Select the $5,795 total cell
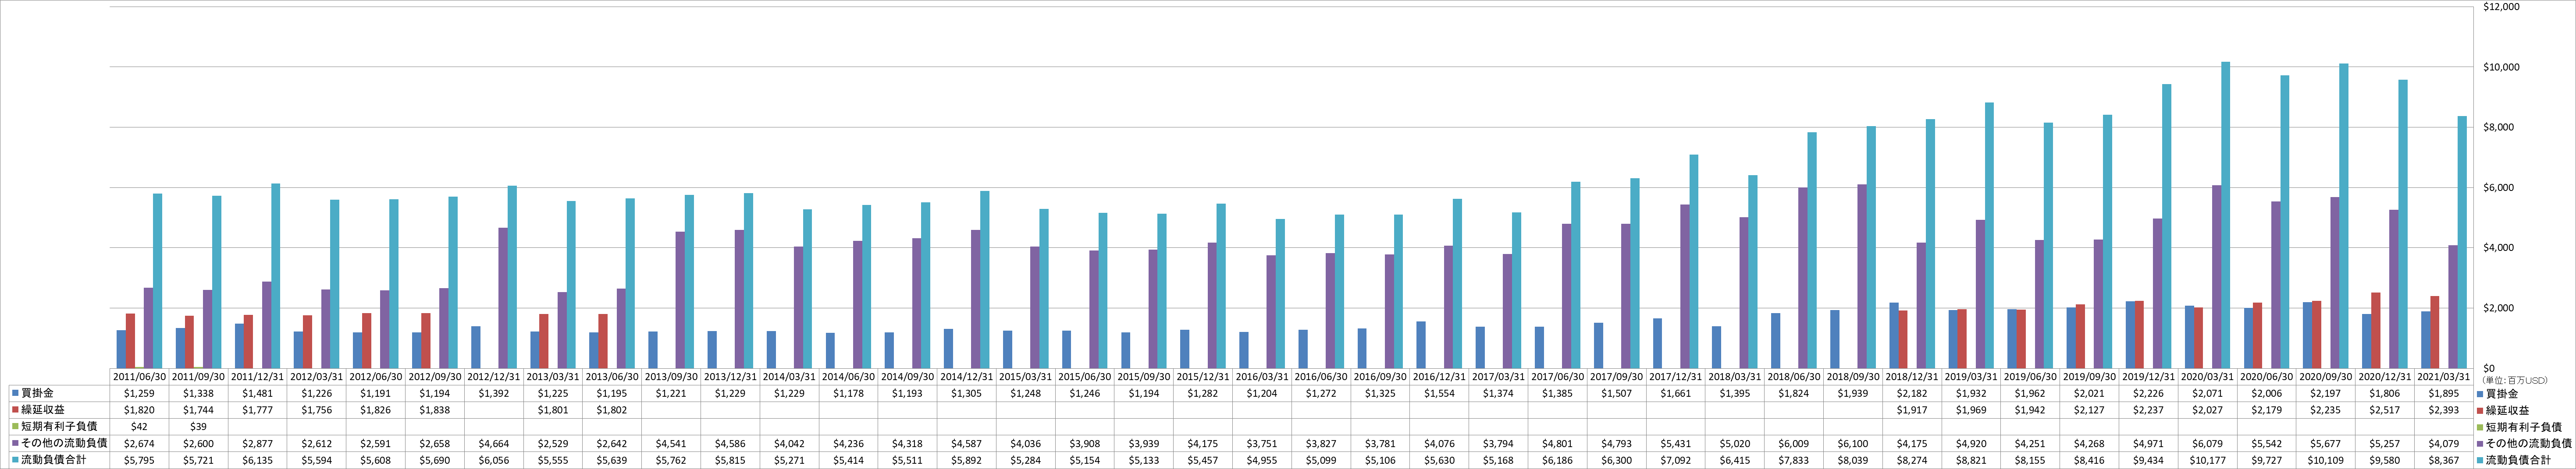Image resolution: width=2576 pixels, height=469 pixels. [139, 459]
